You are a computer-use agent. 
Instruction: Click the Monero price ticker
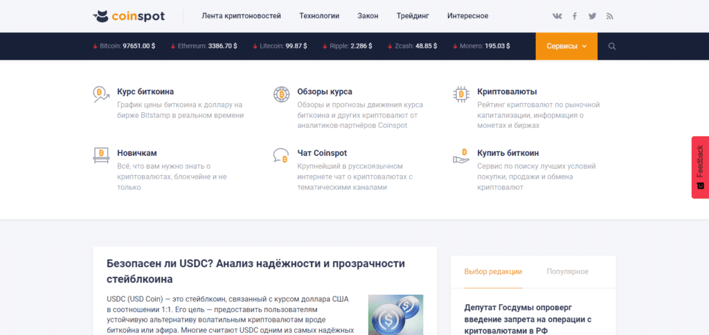click(x=482, y=46)
